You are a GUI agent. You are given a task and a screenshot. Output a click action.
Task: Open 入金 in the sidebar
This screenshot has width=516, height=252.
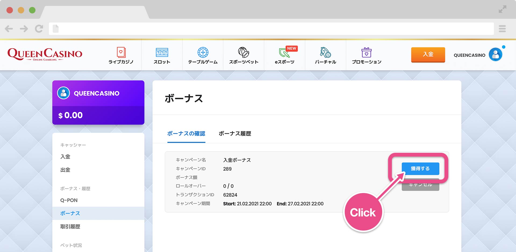[65, 157]
